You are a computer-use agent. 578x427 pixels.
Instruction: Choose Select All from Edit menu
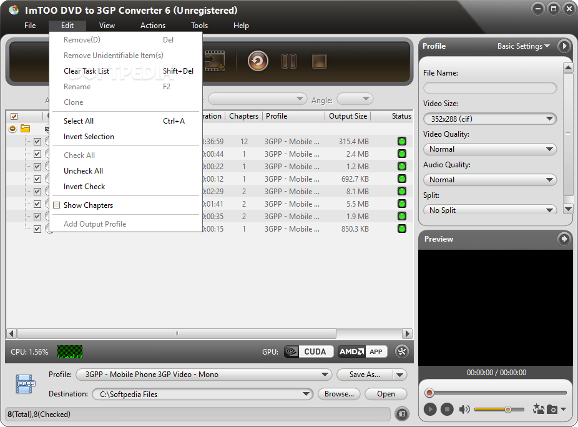125,121
